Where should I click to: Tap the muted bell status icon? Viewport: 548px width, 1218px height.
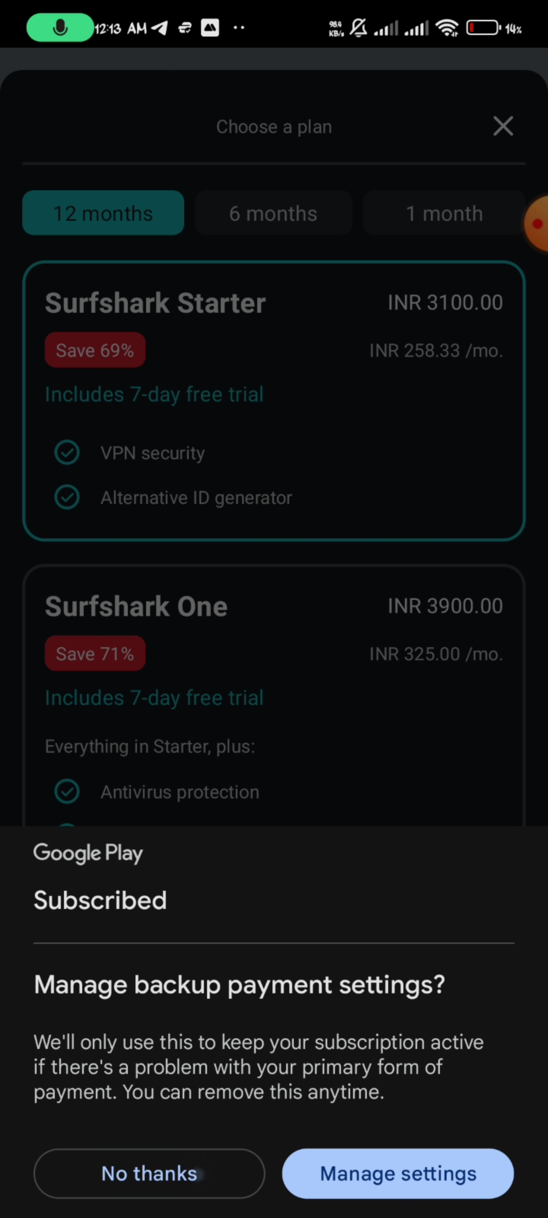pos(359,28)
